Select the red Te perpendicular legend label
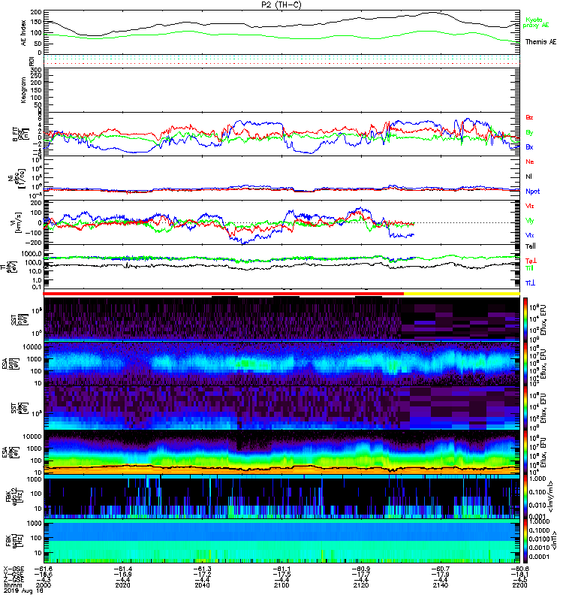 point(531,261)
